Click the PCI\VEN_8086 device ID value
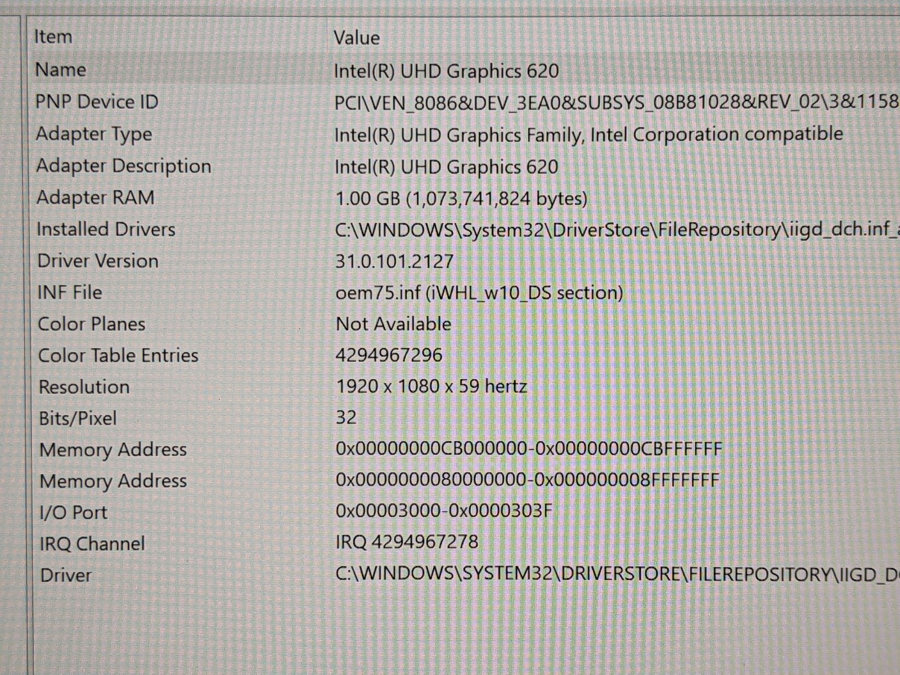The image size is (900, 675). pos(616,102)
